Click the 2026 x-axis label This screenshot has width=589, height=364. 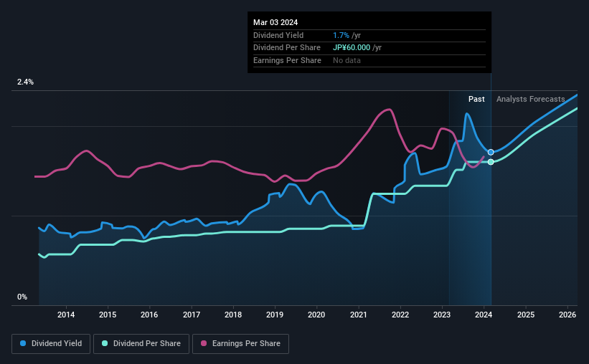[x=567, y=315]
